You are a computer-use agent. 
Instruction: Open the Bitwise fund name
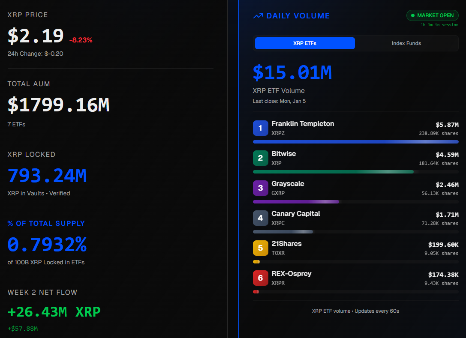tap(283, 153)
